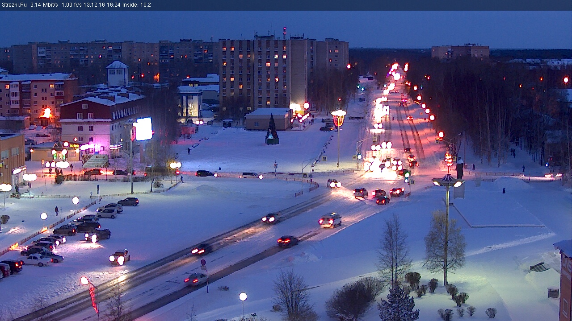Click the 1.00 fr/s frame rate value
The width and height of the screenshot is (572, 321).
point(71,5)
